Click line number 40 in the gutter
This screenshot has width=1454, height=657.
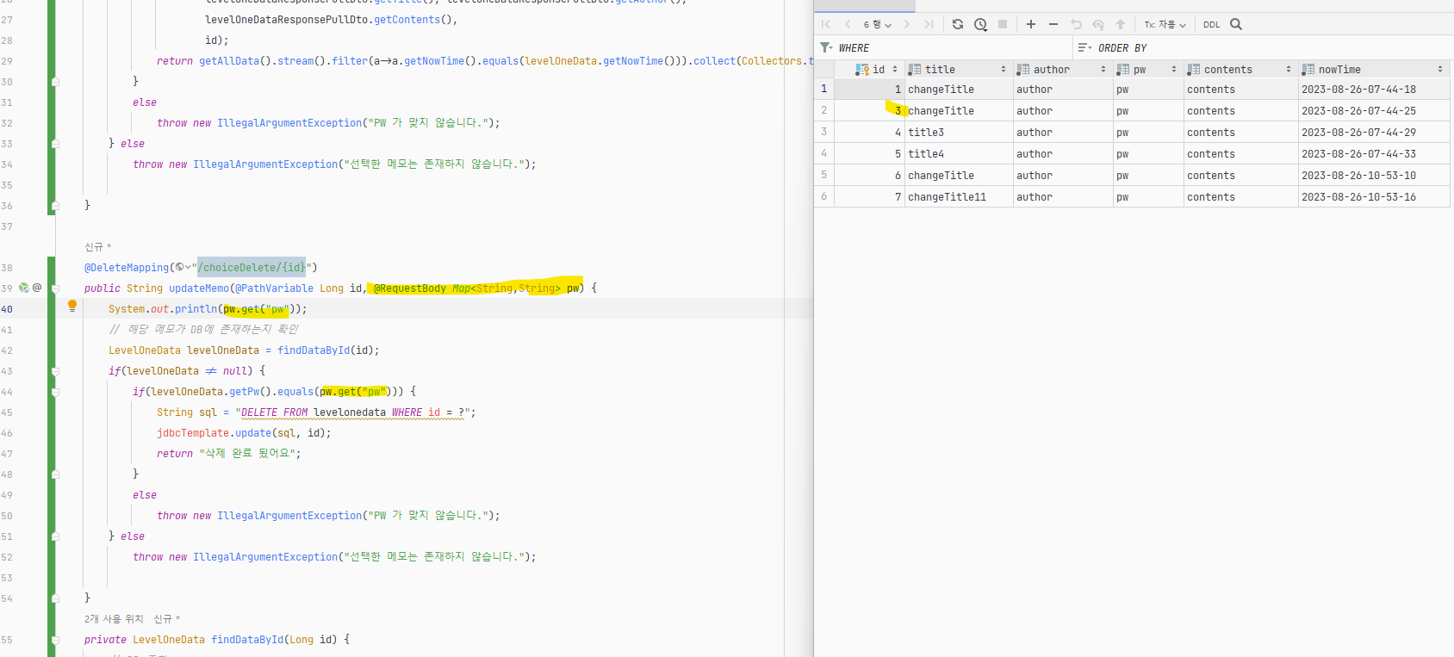point(7,309)
